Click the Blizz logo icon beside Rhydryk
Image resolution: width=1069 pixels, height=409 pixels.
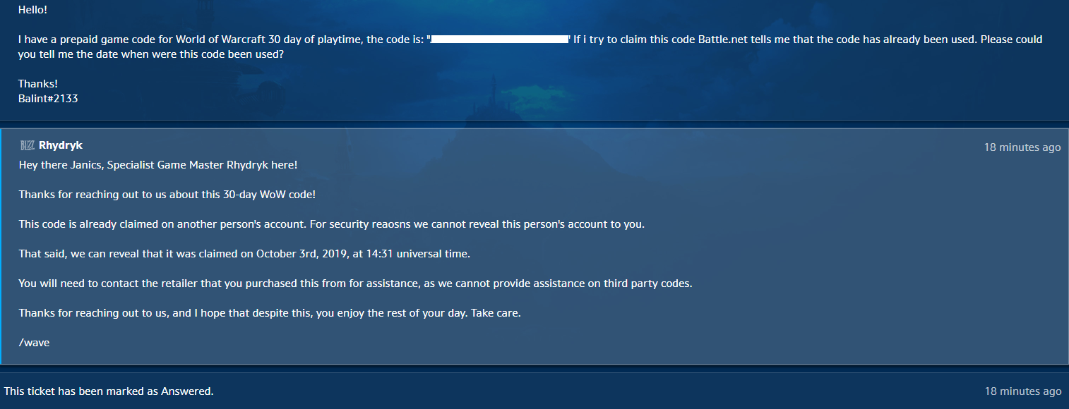point(27,145)
